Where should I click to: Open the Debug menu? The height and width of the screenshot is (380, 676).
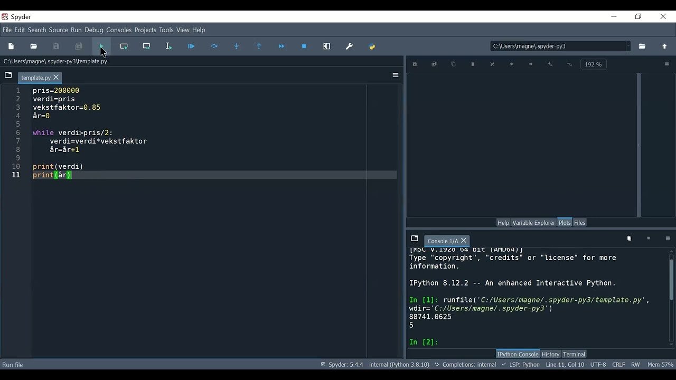click(94, 30)
